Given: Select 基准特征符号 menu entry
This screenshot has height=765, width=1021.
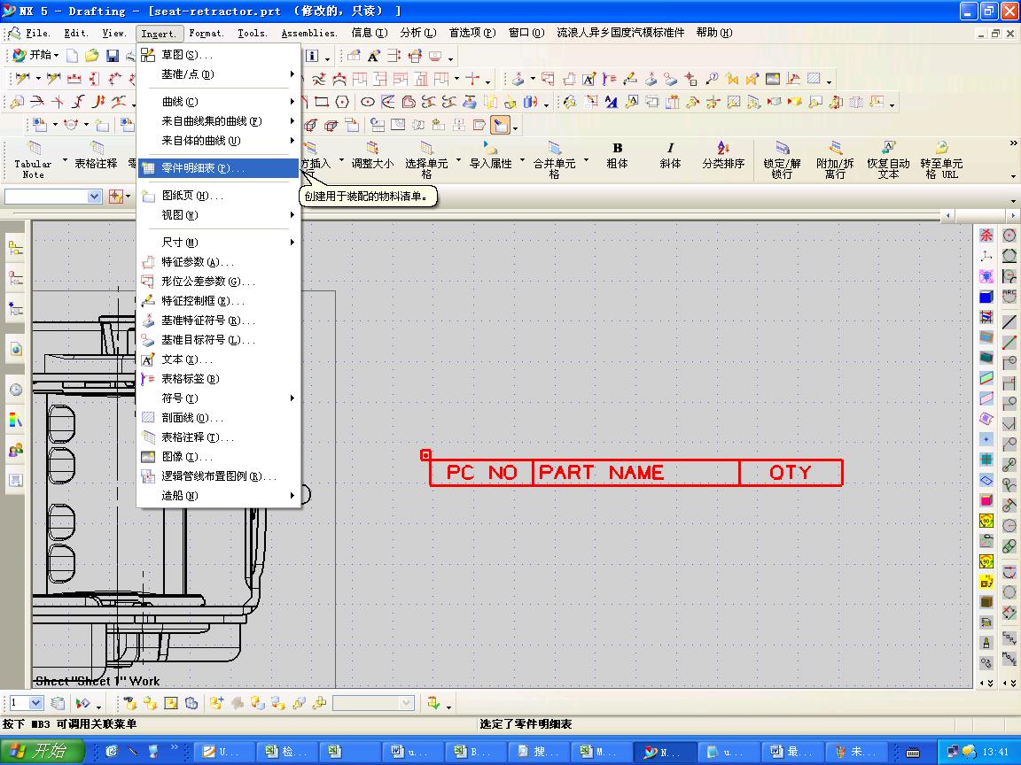Looking at the screenshot, I should pyautogui.click(x=218, y=320).
